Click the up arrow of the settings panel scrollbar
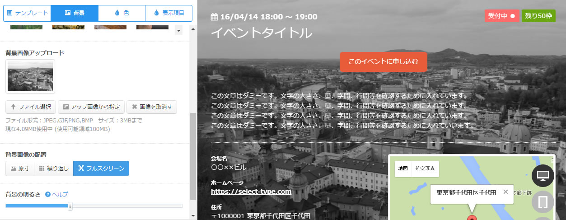This screenshot has width=566, height=220. [193, 30]
